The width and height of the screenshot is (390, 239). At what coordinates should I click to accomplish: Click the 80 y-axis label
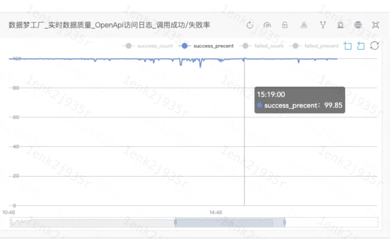(x=16, y=88)
